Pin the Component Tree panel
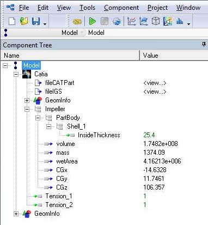Image resolution: width=208 pixels, height=225 pixels. (x=204, y=45)
